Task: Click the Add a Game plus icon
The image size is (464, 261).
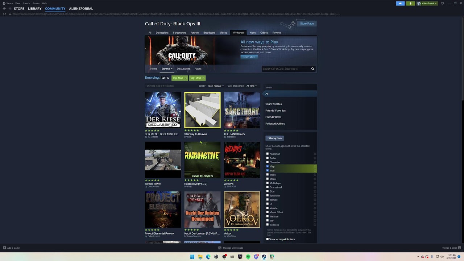Action: (x=4, y=248)
